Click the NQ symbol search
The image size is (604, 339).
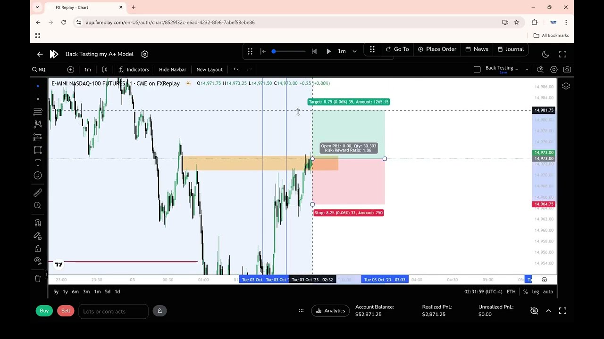click(39, 70)
